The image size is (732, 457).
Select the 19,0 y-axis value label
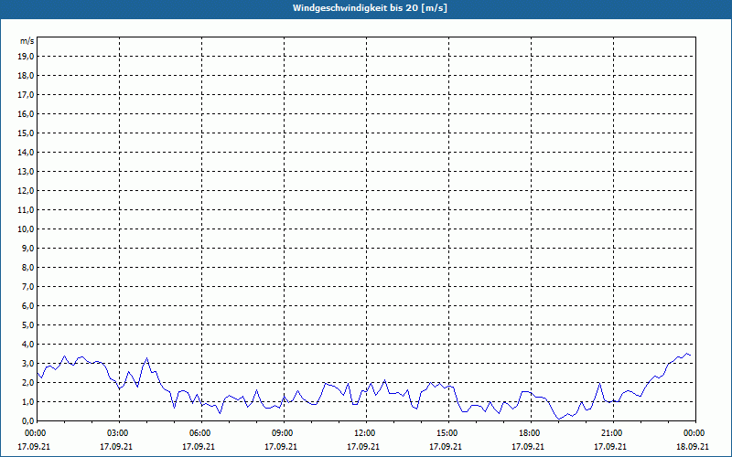[27, 56]
